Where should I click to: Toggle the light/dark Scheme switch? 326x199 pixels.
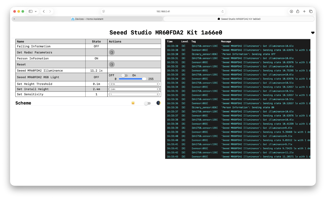click(147, 103)
